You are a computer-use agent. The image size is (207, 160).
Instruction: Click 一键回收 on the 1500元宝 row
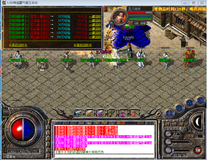[x=95, y=33]
